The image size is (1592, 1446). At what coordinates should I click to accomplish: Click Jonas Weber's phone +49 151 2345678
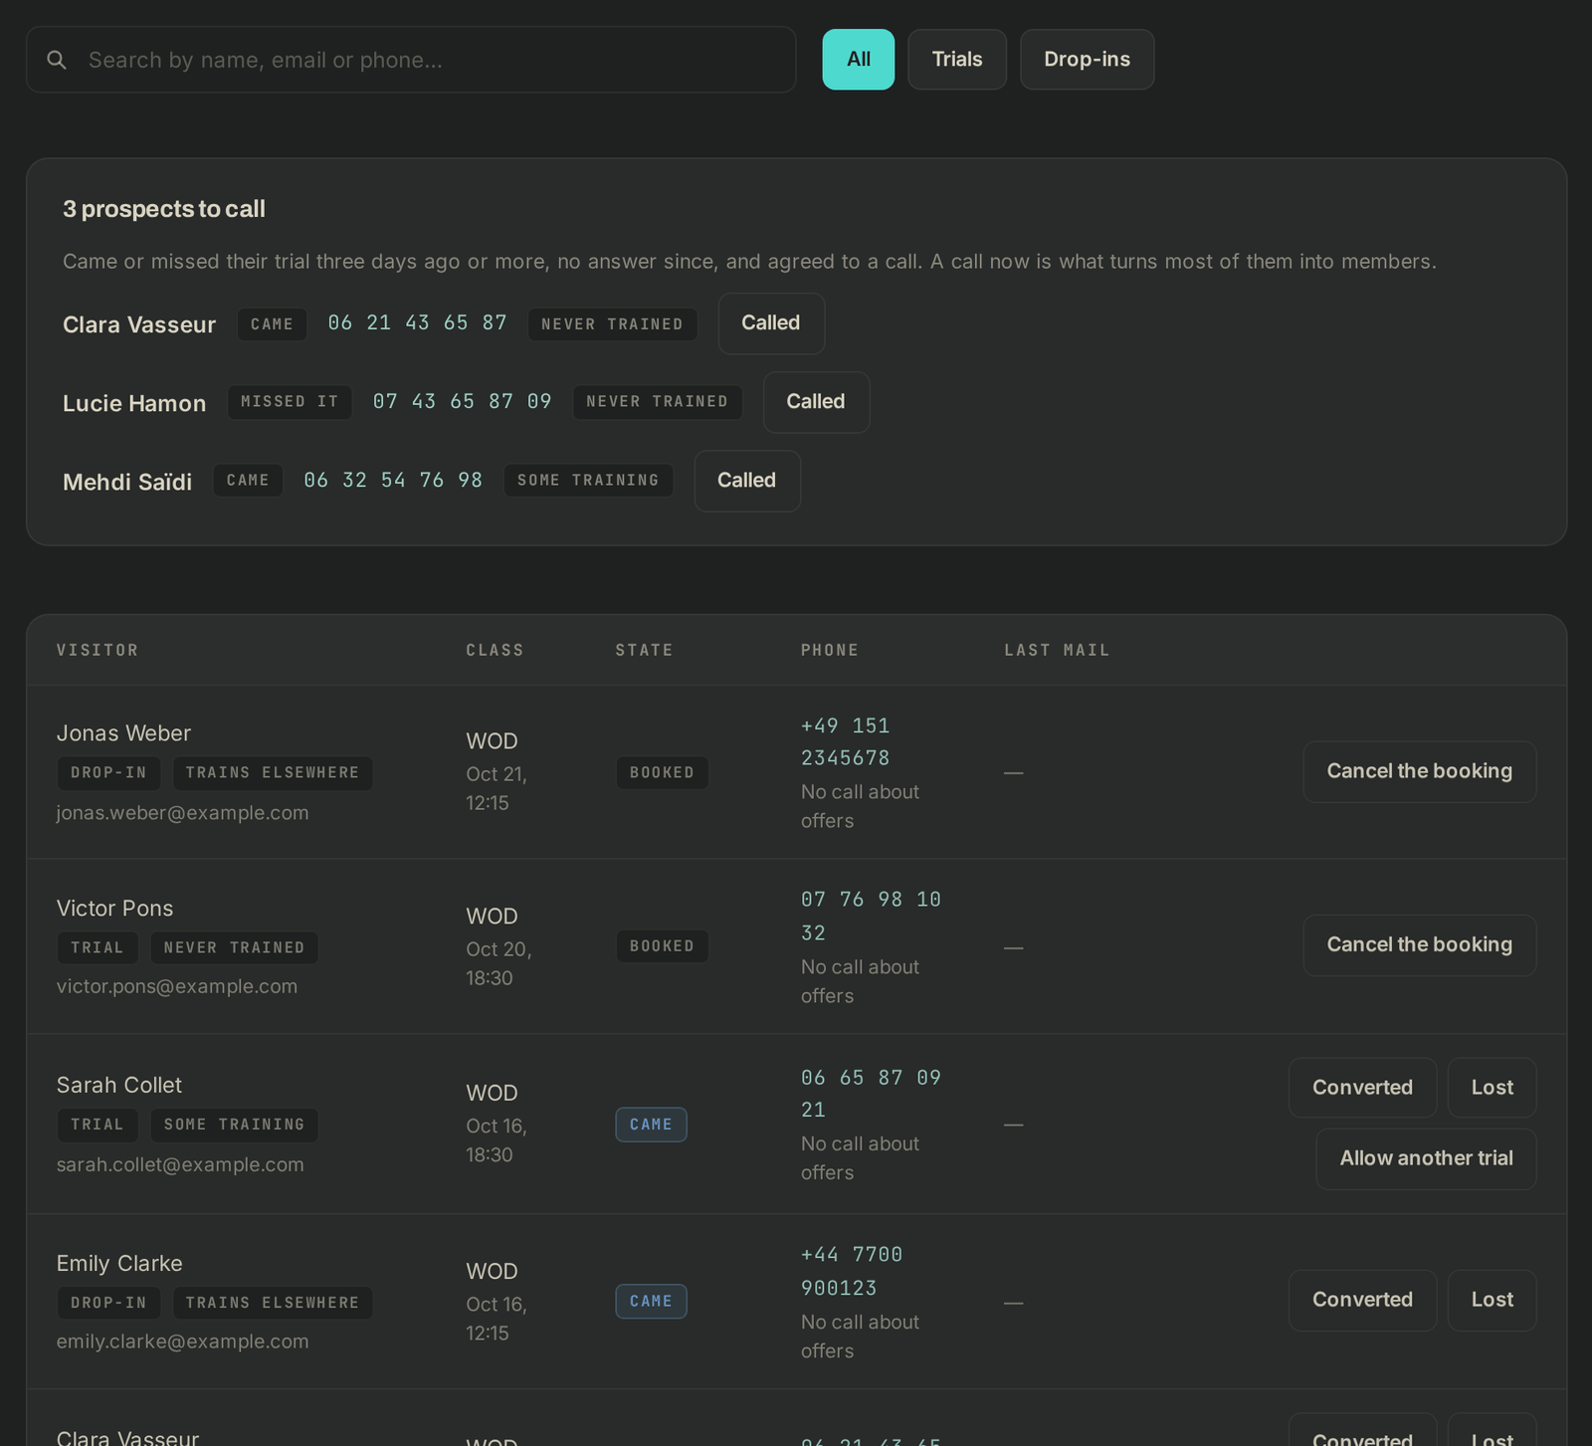click(x=846, y=741)
